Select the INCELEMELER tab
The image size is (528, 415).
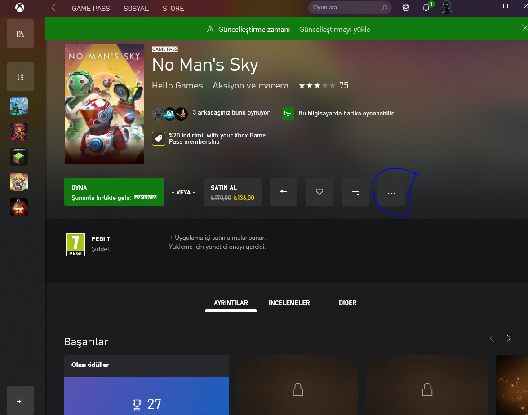tap(289, 303)
